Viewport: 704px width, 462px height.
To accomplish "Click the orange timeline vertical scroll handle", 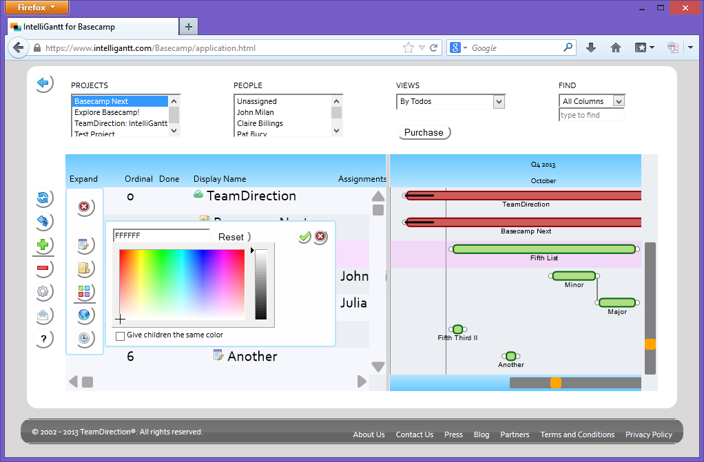I will (650, 344).
